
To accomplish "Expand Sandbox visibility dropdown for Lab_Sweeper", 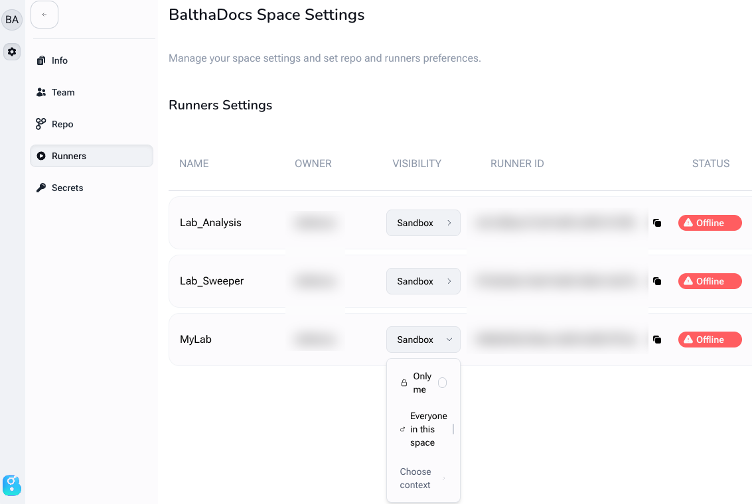I will (x=423, y=281).
